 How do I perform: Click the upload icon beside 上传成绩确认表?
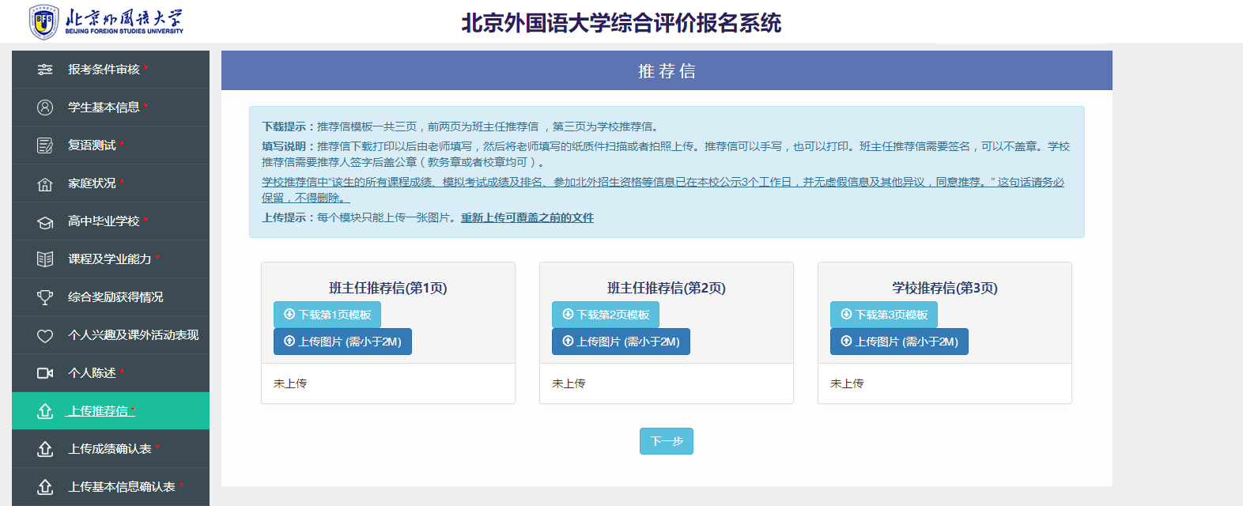coord(45,449)
